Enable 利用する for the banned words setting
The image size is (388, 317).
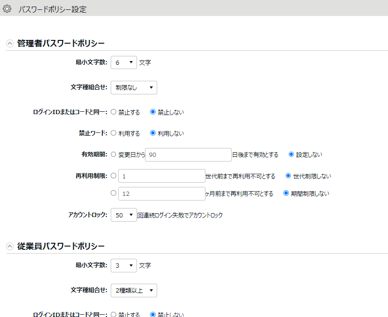coord(113,133)
